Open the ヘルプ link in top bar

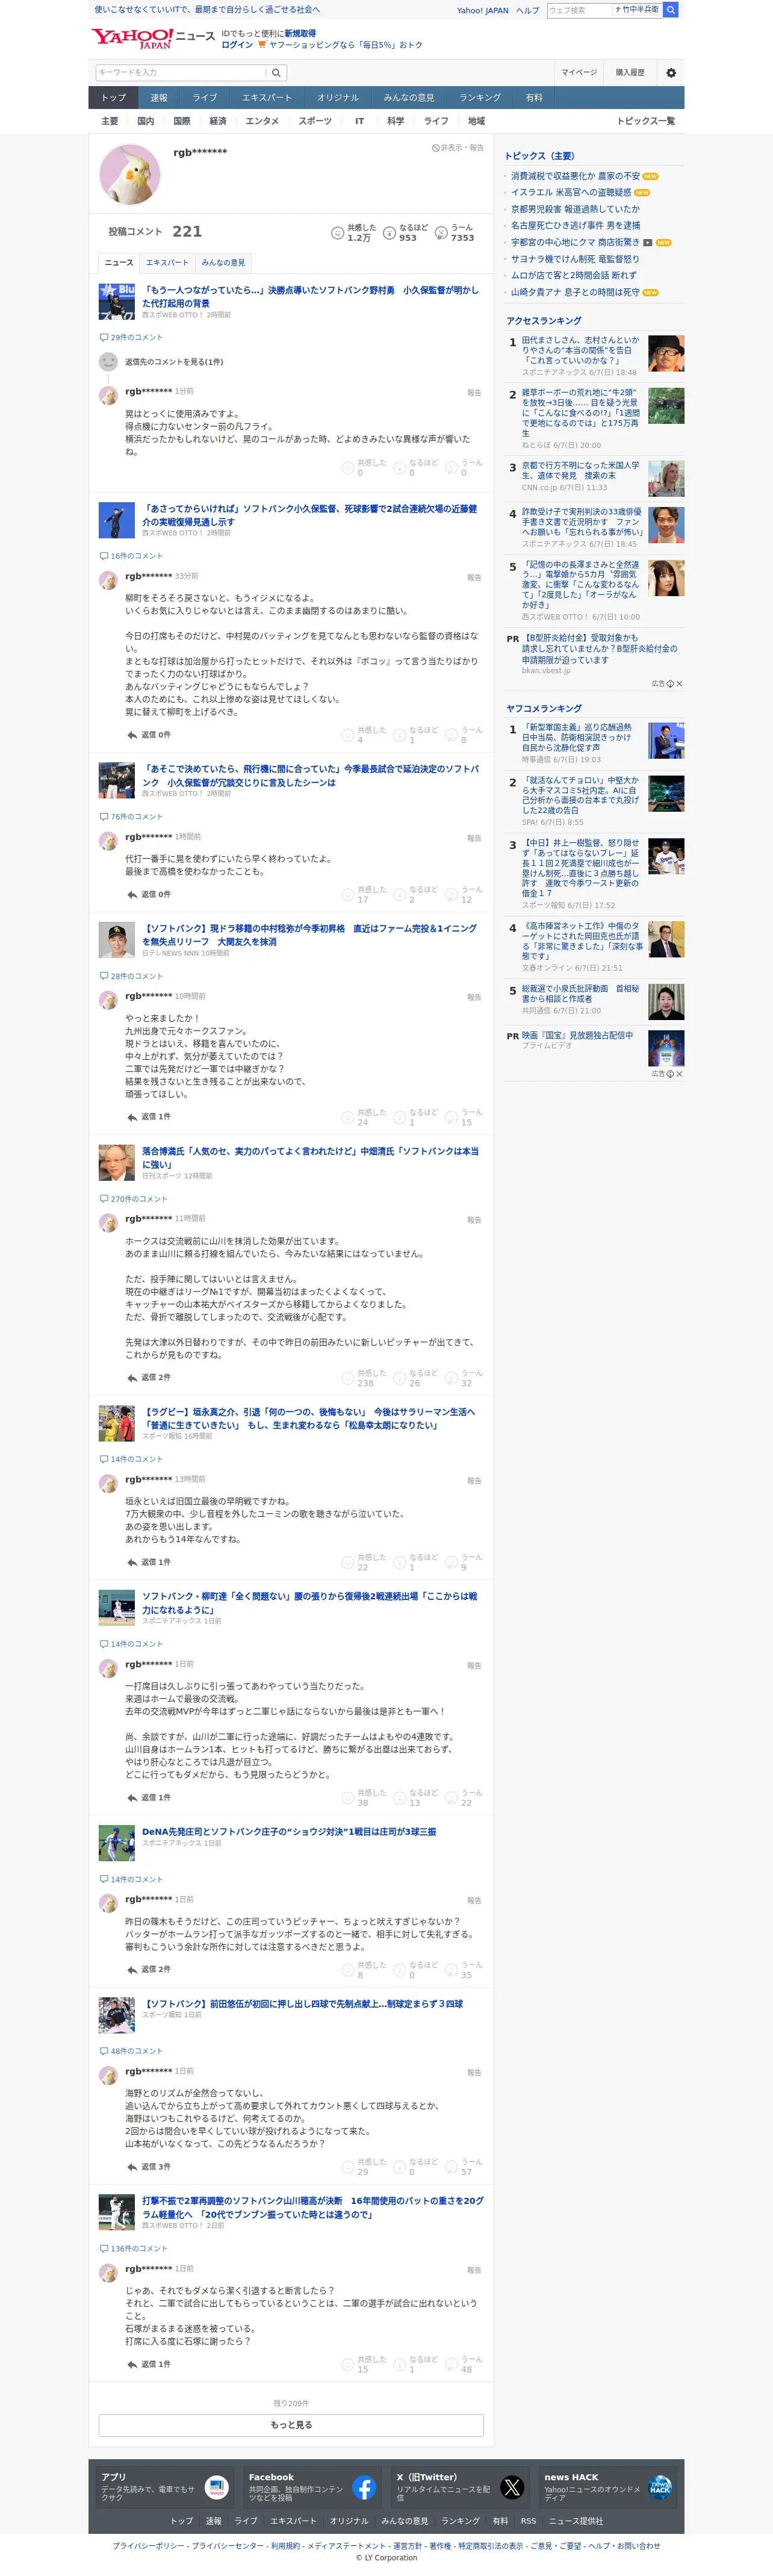tap(527, 10)
